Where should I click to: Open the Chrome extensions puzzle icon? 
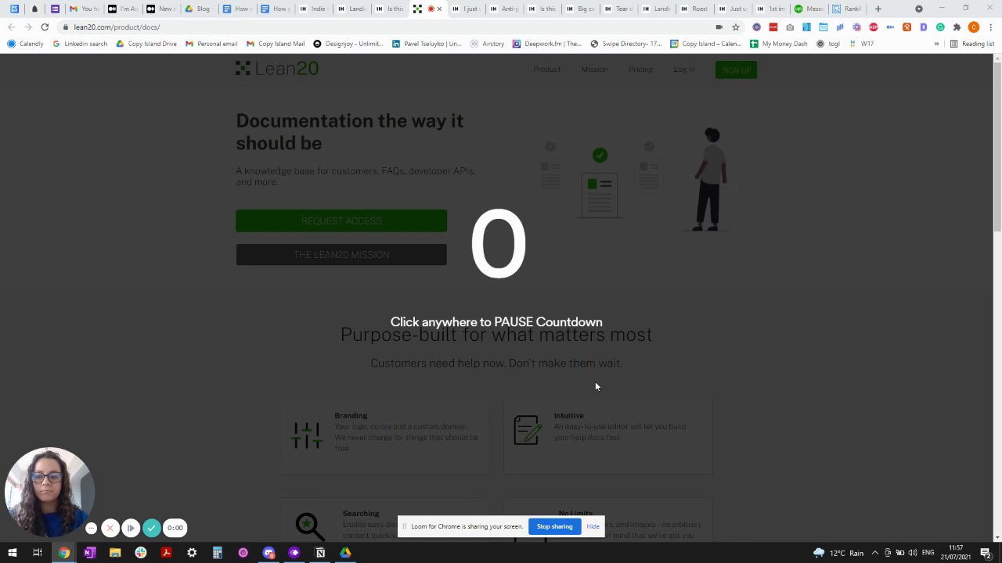coord(957,27)
